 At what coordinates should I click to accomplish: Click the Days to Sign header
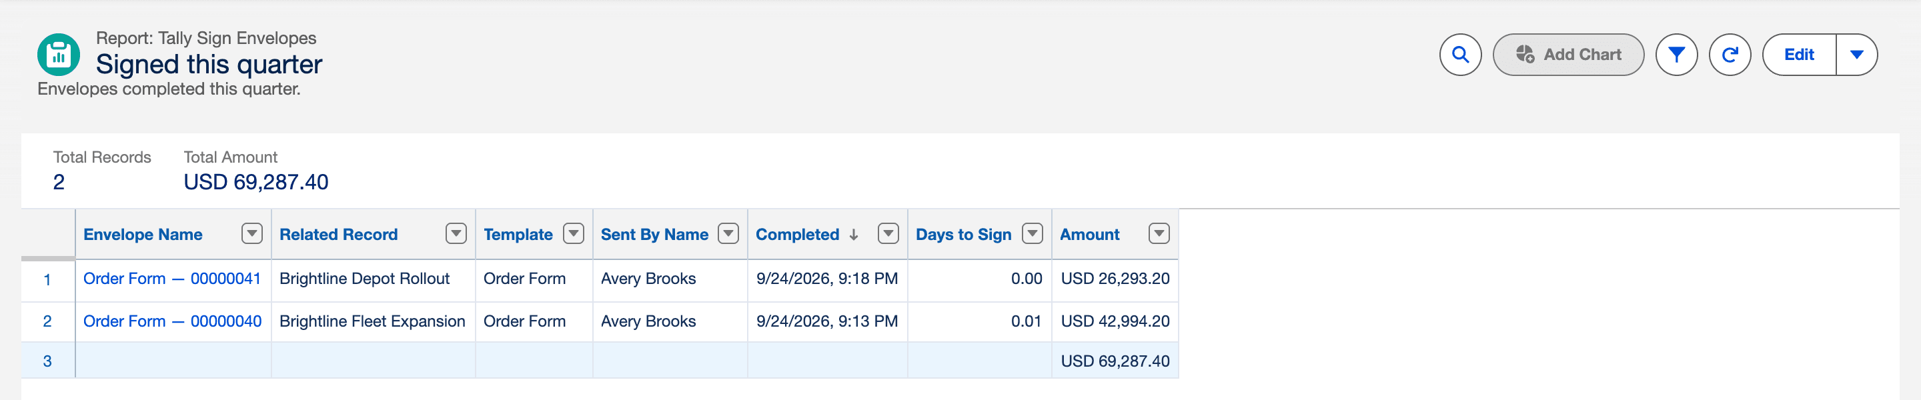(963, 235)
